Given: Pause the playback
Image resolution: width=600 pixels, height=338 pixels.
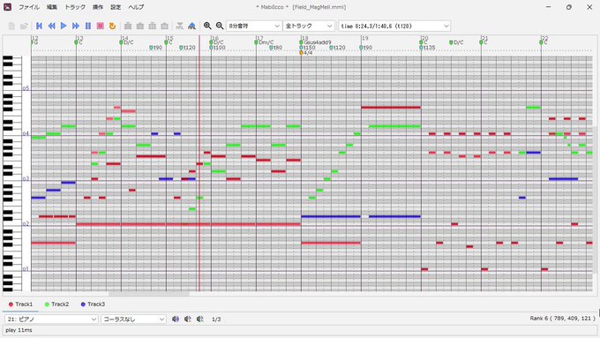Looking at the screenshot, I should pyautogui.click(x=88, y=26).
